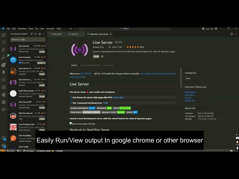
Task: Clear extensions search results icon
Action: pyautogui.click(x=40, y=34)
